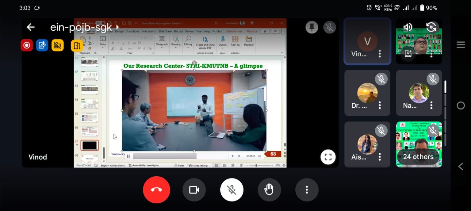Switch audio output speaker
The height and width of the screenshot is (211, 471).
(x=408, y=28)
